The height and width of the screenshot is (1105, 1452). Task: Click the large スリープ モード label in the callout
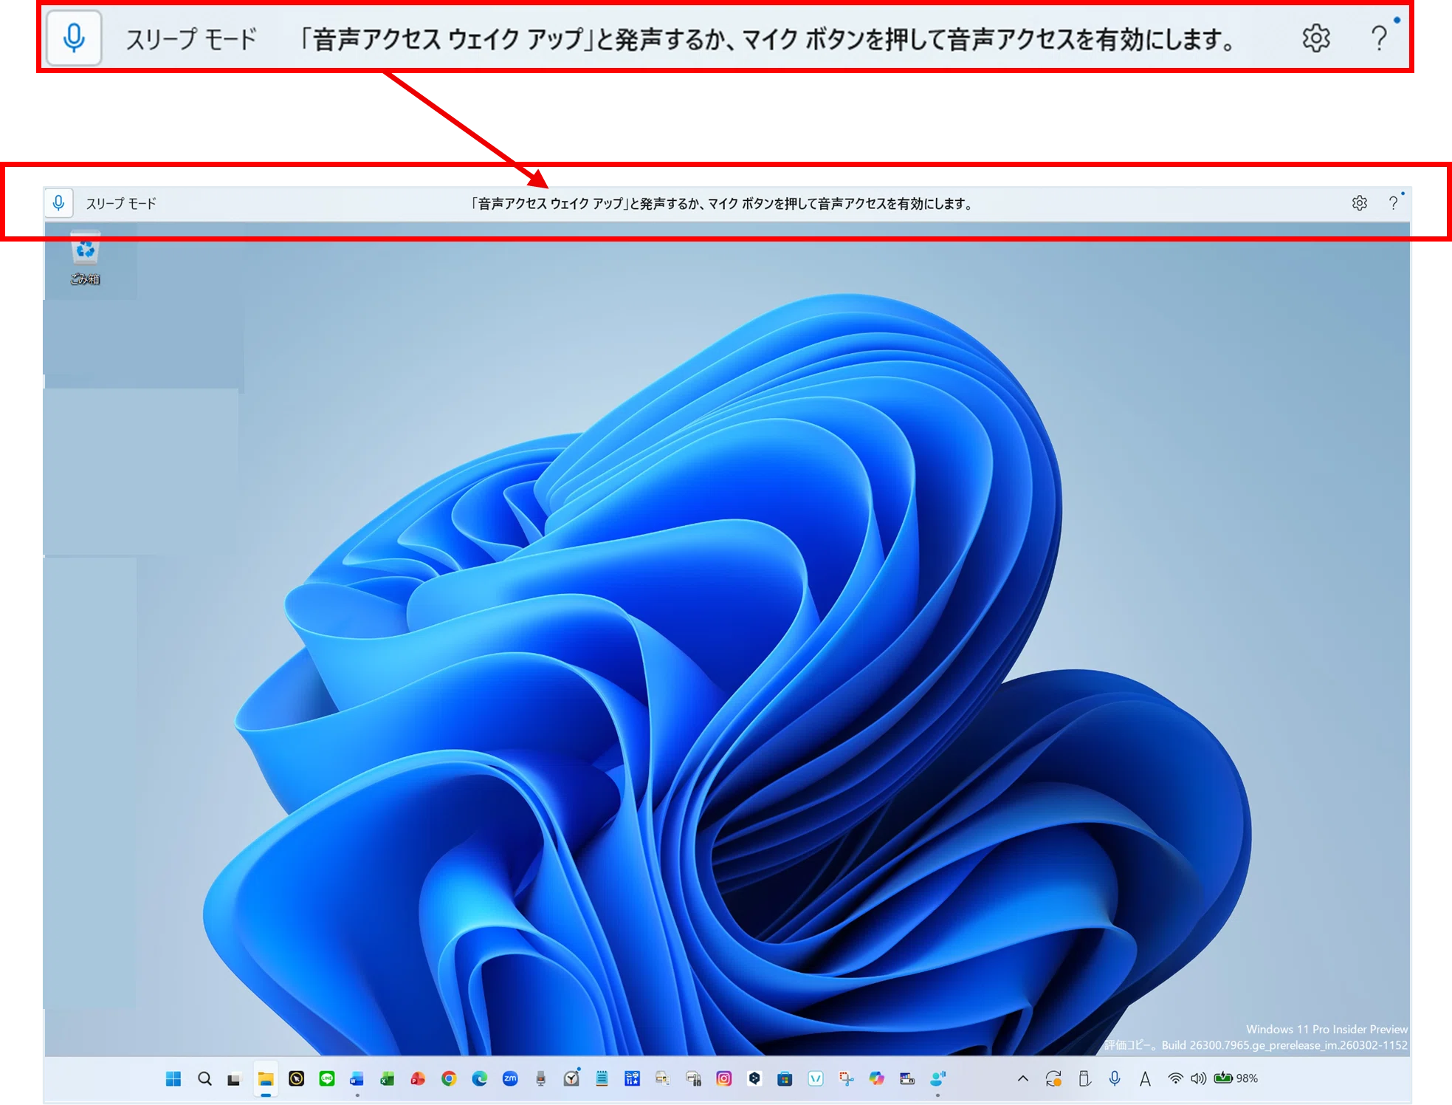191,38
